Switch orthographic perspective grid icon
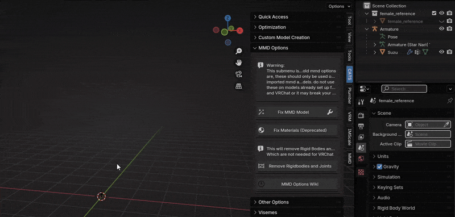 coord(238,86)
